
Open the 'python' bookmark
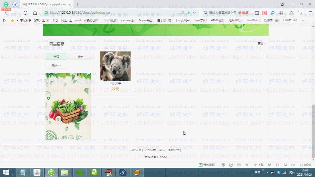pos(128,20)
